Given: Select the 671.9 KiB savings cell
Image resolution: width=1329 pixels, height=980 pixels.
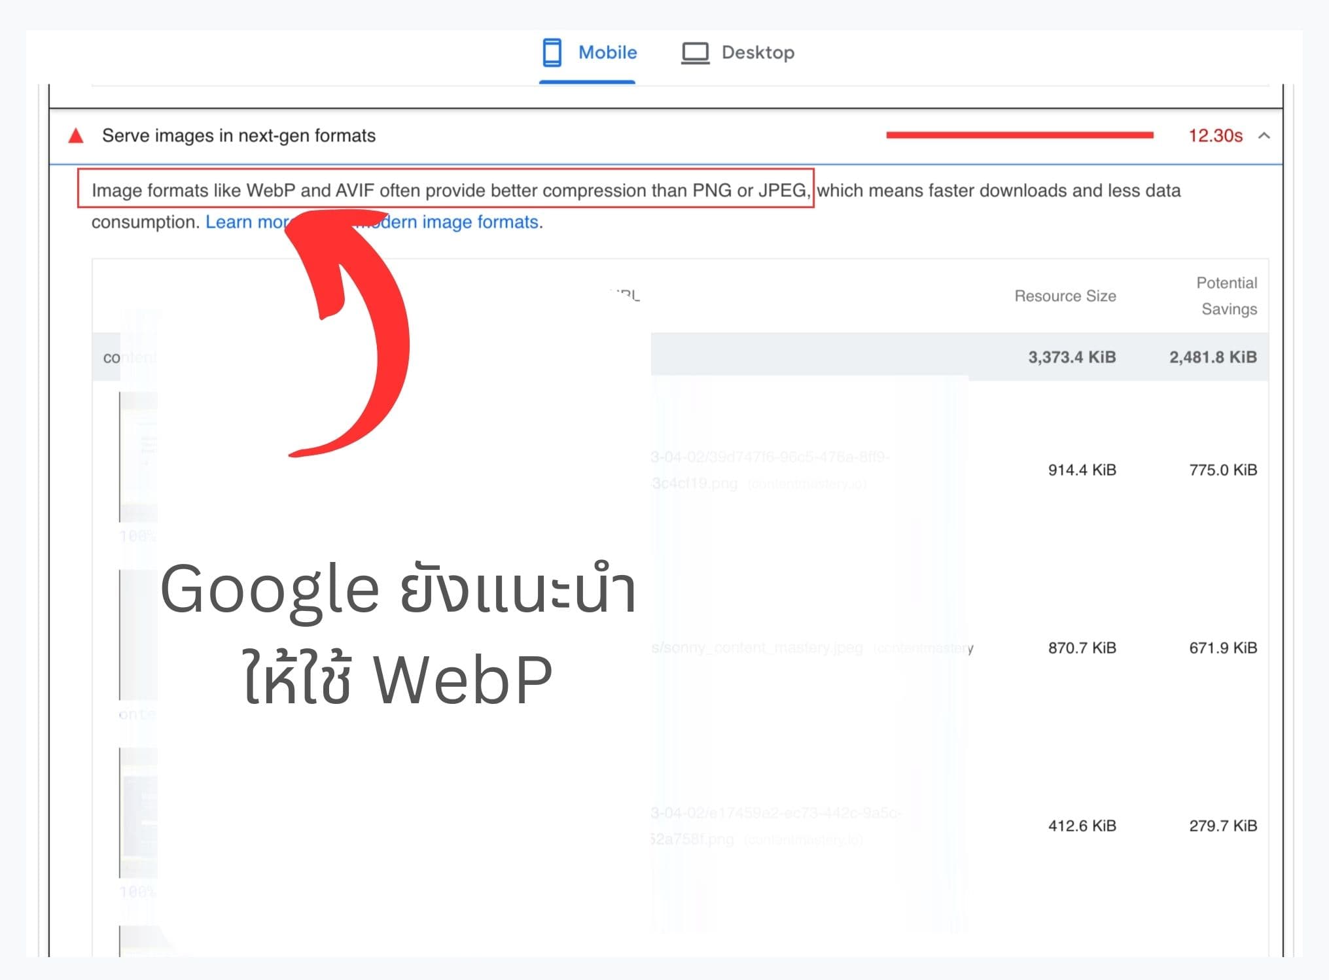Looking at the screenshot, I should 1223,648.
